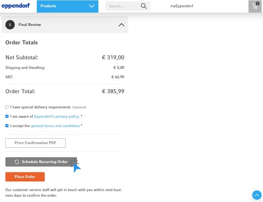Uncheck the privacy policy awareness checkbox

tap(7, 117)
